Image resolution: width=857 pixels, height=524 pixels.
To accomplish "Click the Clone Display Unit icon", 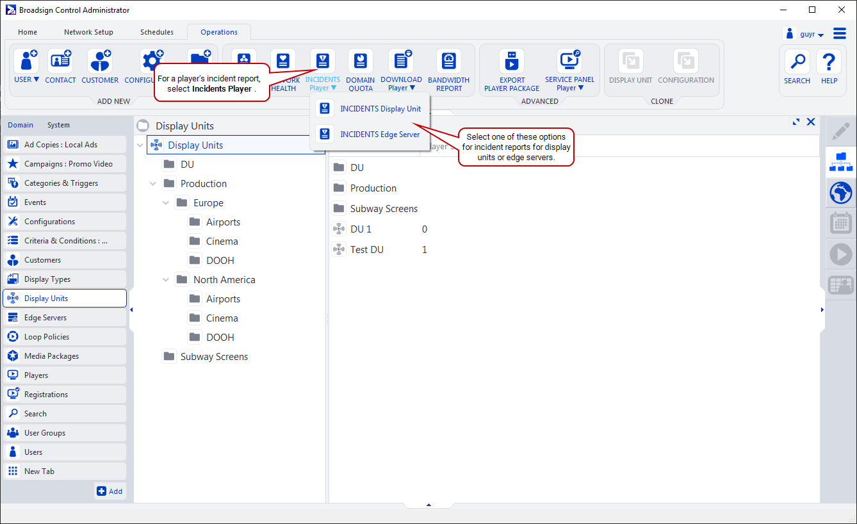I will [631, 61].
